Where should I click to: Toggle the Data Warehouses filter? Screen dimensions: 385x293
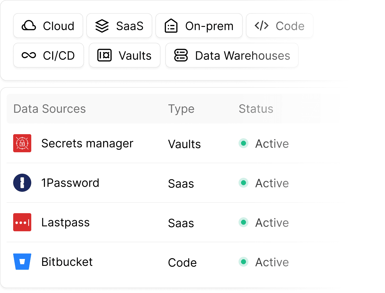tap(232, 55)
